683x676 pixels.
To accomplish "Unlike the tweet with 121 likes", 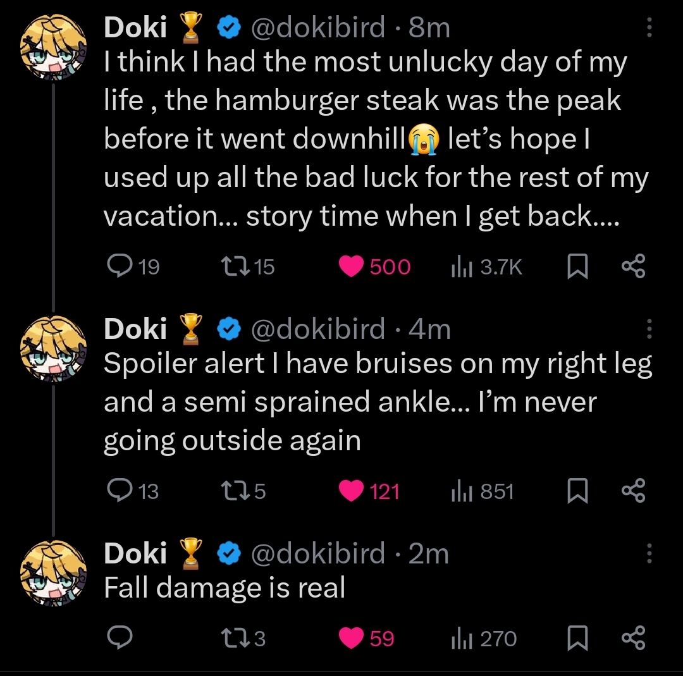I will pyautogui.click(x=352, y=491).
